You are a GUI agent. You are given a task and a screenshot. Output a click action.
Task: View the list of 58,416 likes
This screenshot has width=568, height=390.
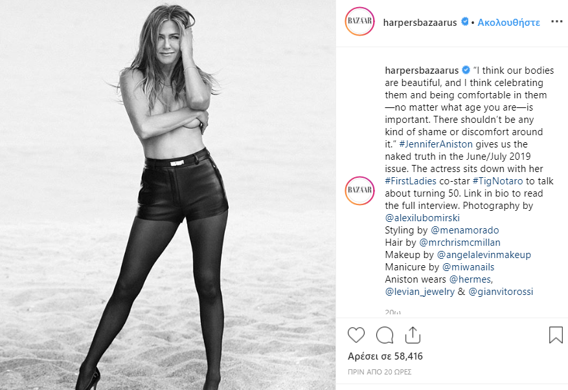385,356
